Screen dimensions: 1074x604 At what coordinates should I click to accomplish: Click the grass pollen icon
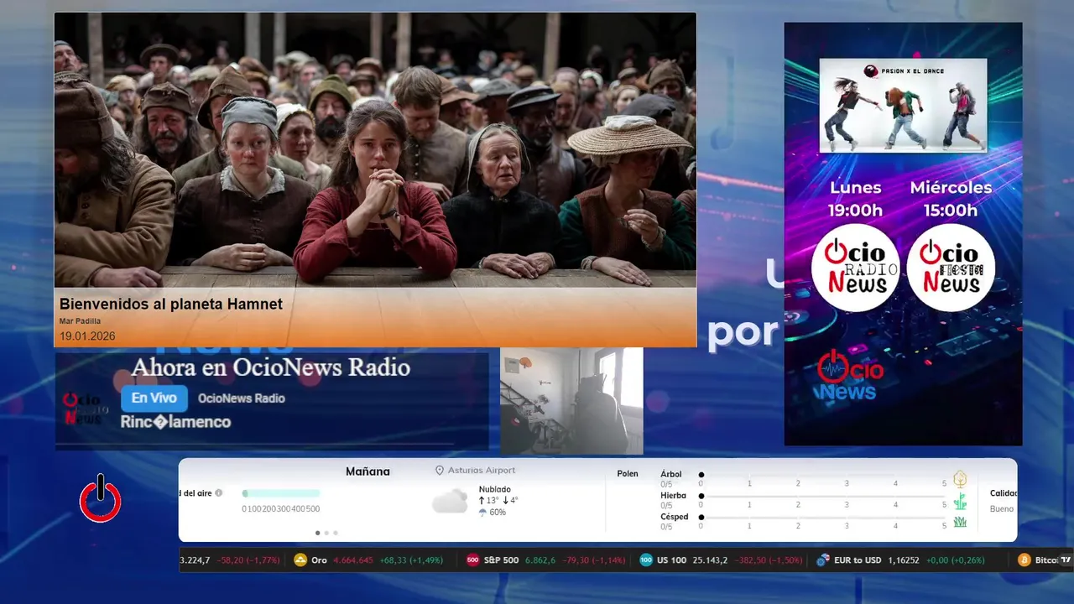pyautogui.click(x=960, y=522)
